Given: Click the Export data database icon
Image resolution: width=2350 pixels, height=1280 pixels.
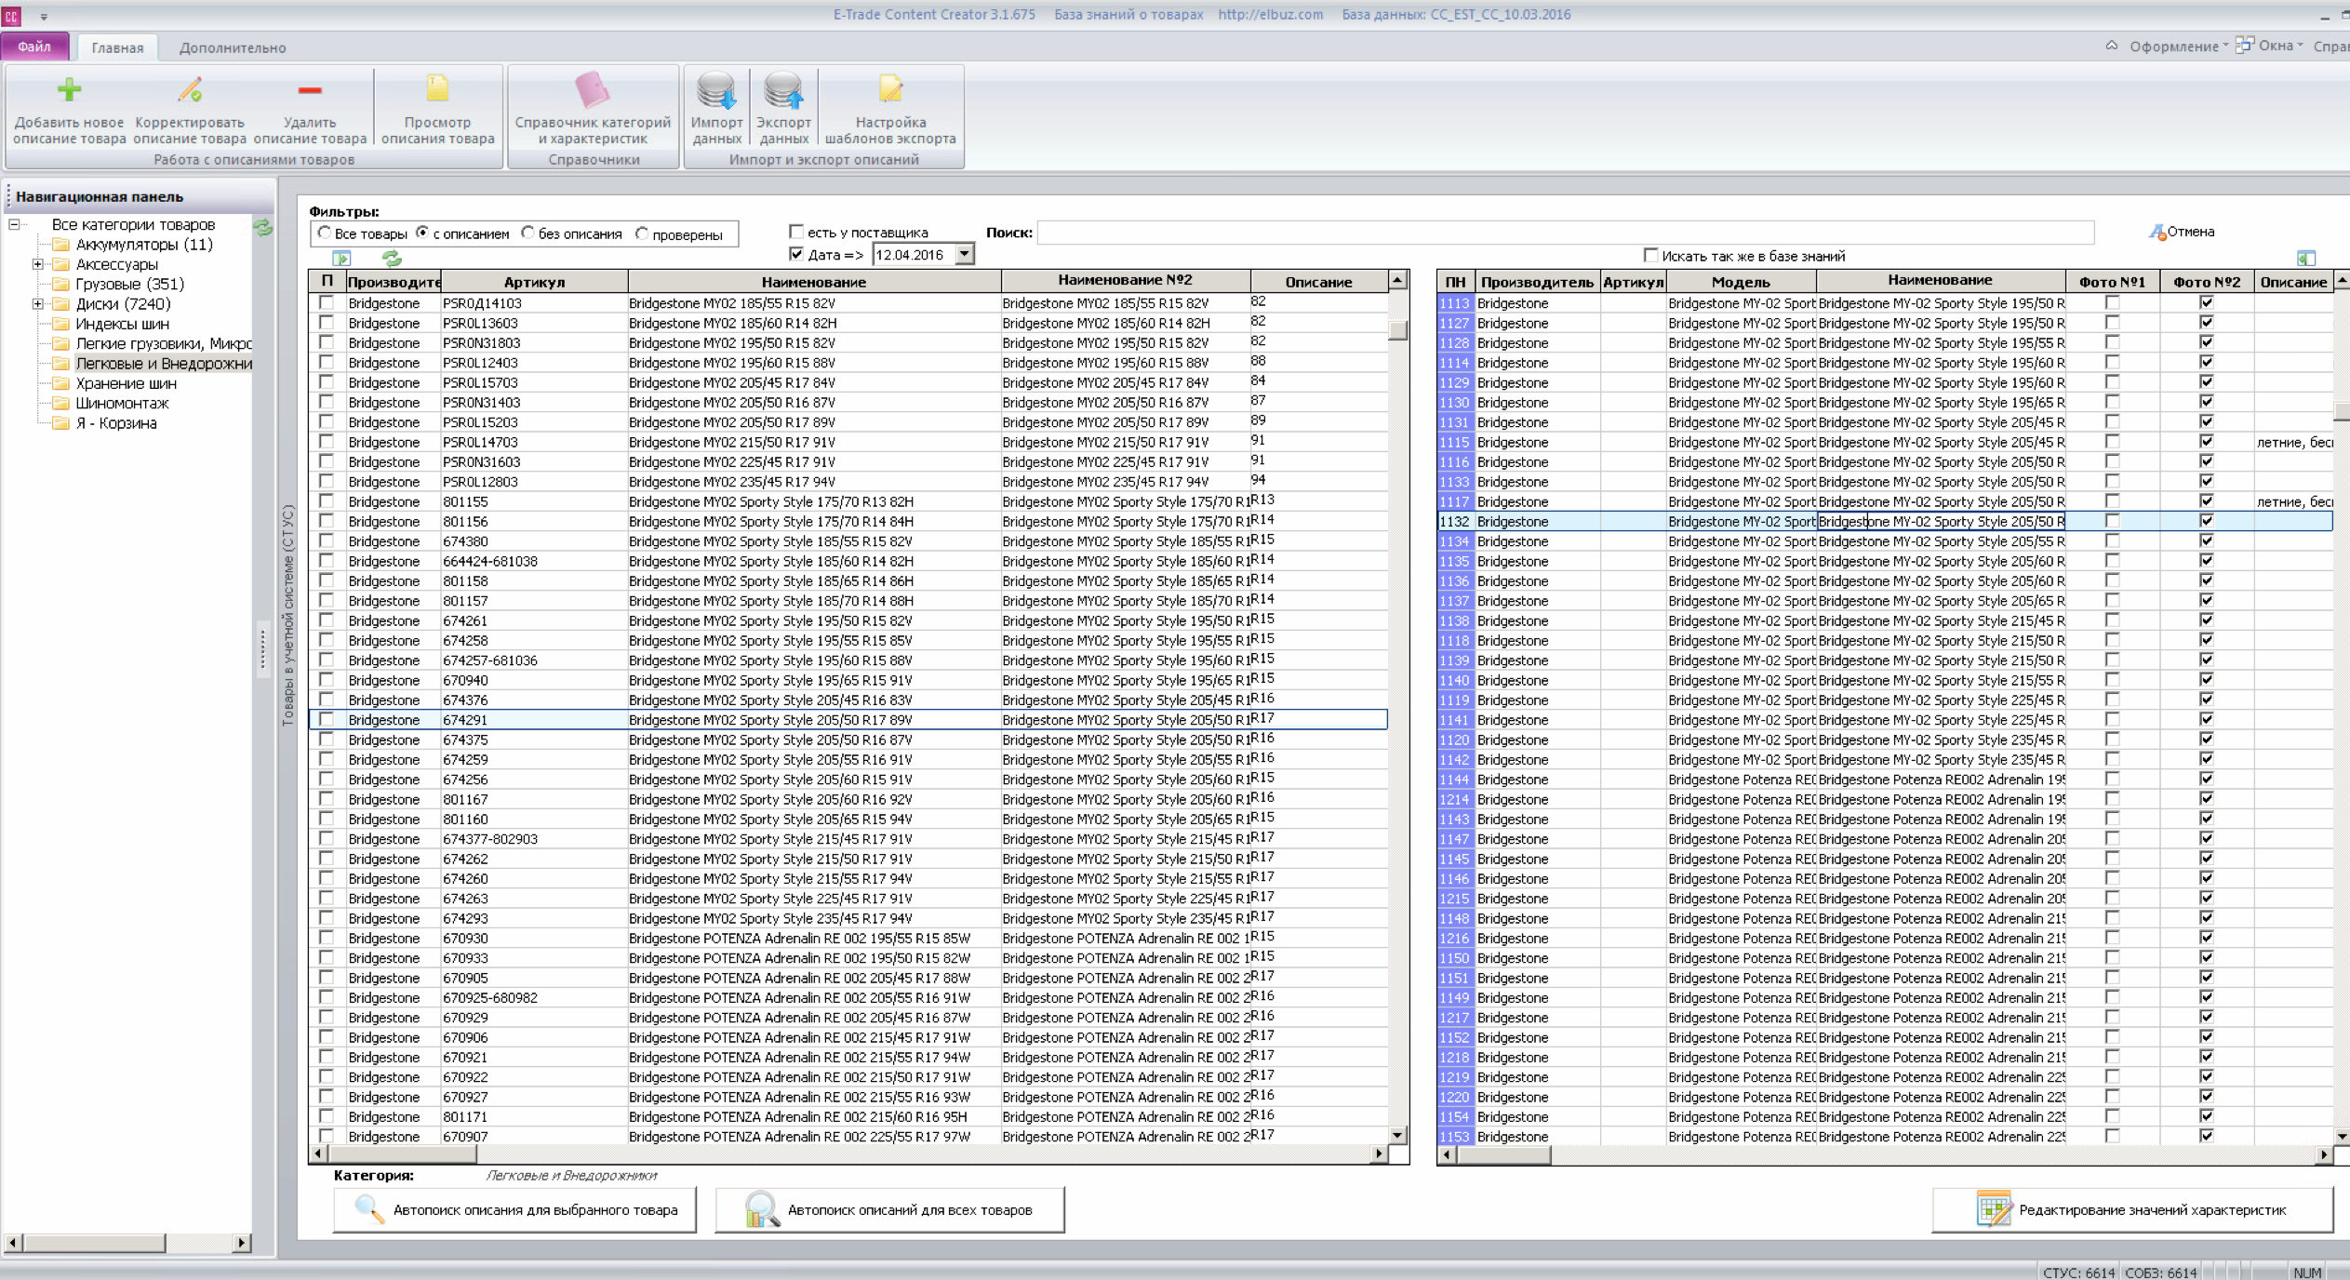Looking at the screenshot, I should tap(783, 90).
